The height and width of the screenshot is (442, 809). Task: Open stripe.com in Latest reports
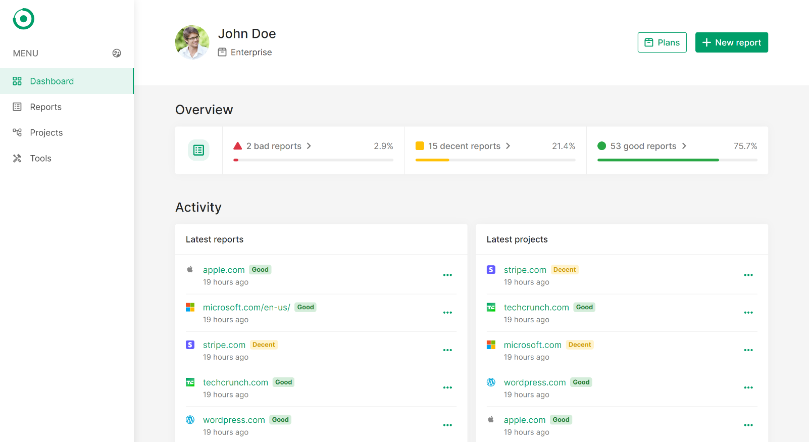tap(224, 345)
